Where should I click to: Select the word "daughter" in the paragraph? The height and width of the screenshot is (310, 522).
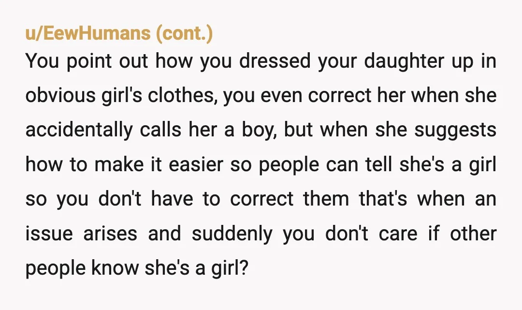404,61
